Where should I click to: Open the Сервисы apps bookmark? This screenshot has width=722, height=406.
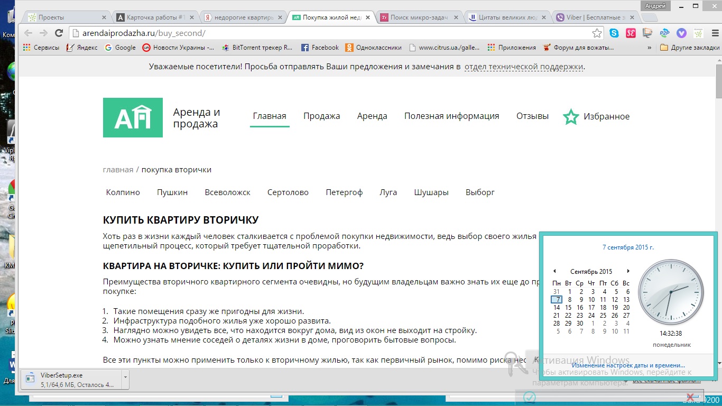[41, 48]
